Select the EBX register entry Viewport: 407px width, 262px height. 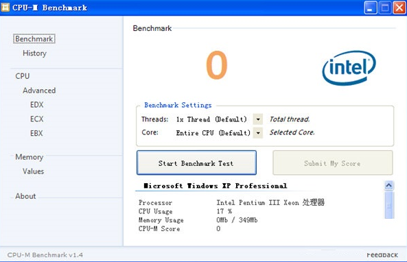click(36, 133)
